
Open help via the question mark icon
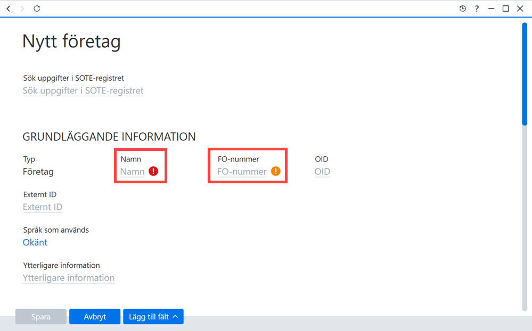point(477,9)
